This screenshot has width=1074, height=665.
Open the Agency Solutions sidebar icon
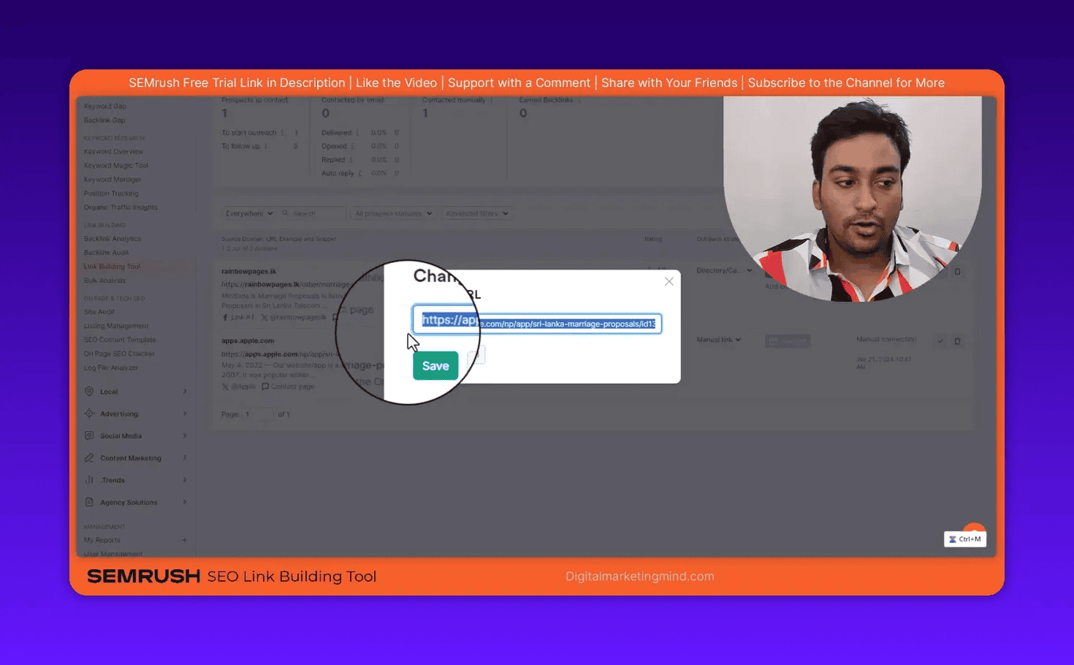89,502
